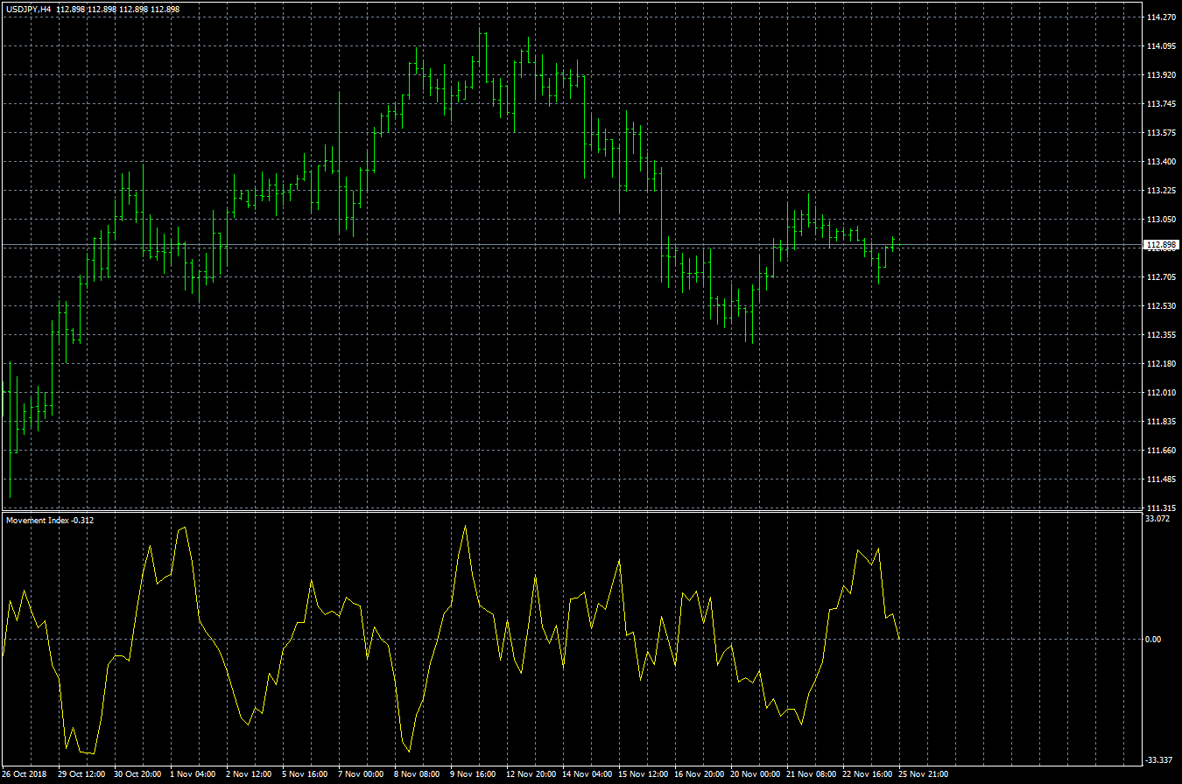The height and width of the screenshot is (784, 1182).
Task: Click the 113.225 price label
Action: point(1160,190)
